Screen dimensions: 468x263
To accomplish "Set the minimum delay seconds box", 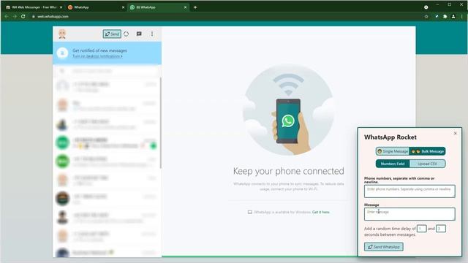I will click(421, 229).
